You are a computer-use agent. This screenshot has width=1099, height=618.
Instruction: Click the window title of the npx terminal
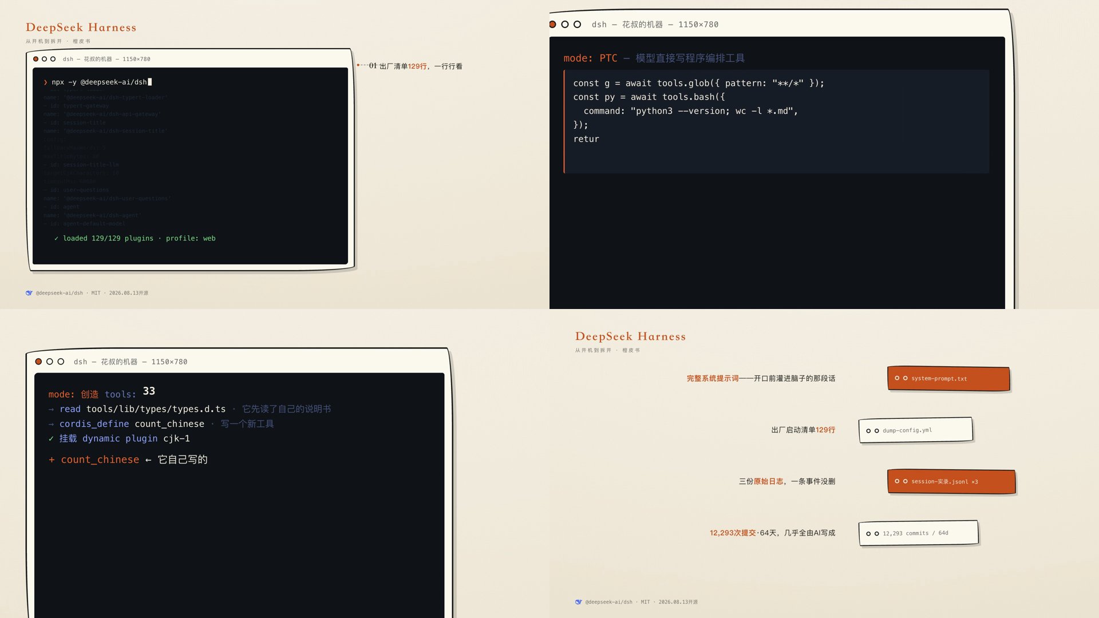[x=106, y=59]
